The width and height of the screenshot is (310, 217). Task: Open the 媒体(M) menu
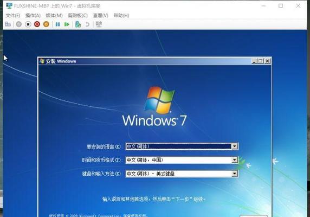(x=54, y=15)
